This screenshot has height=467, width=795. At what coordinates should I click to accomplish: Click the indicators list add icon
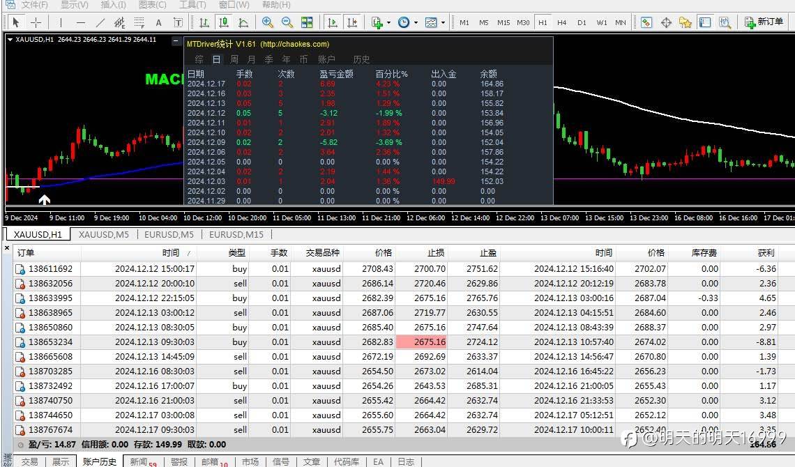point(377,22)
